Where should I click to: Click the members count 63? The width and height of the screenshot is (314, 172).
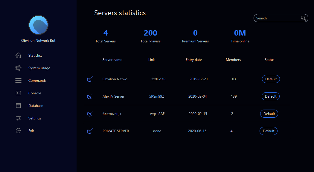coord(234,79)
